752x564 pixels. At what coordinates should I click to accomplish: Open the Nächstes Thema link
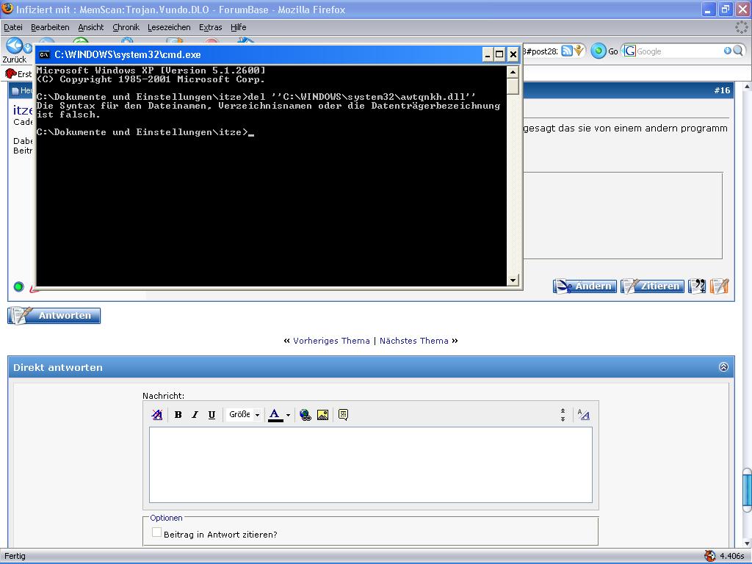tap(414, 341)
